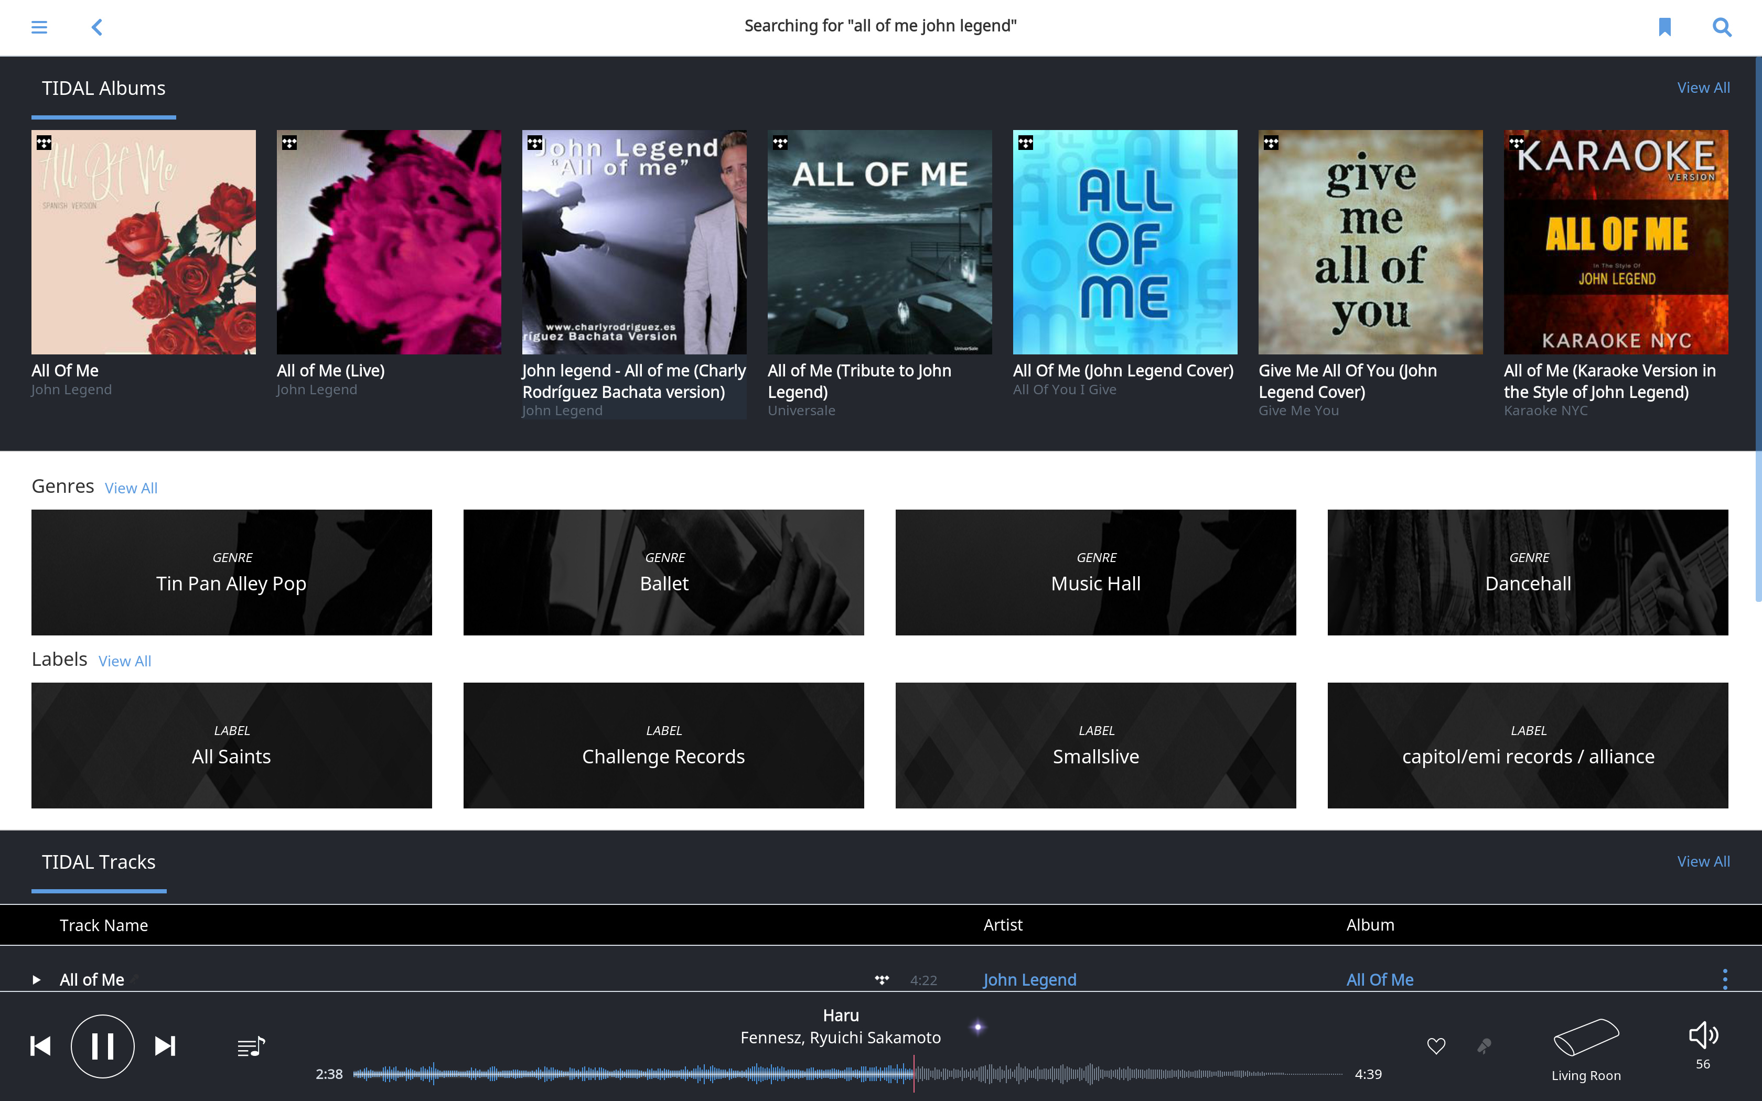This screenshot has width=1762, height=1101.
Task: Open Smallslive label tile
Action: pos(1096,746)
